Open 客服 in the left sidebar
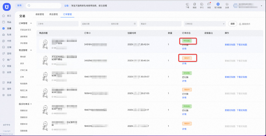Image resolution: width=266 pixels, height=136 pixels. [x=7, y=66]
